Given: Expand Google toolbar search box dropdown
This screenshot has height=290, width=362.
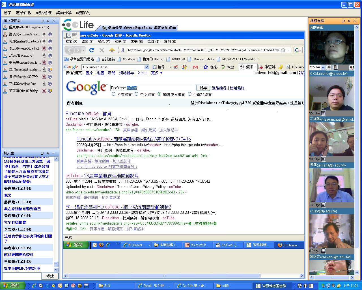Looking at the screenshot, I should tap(146, 67).
